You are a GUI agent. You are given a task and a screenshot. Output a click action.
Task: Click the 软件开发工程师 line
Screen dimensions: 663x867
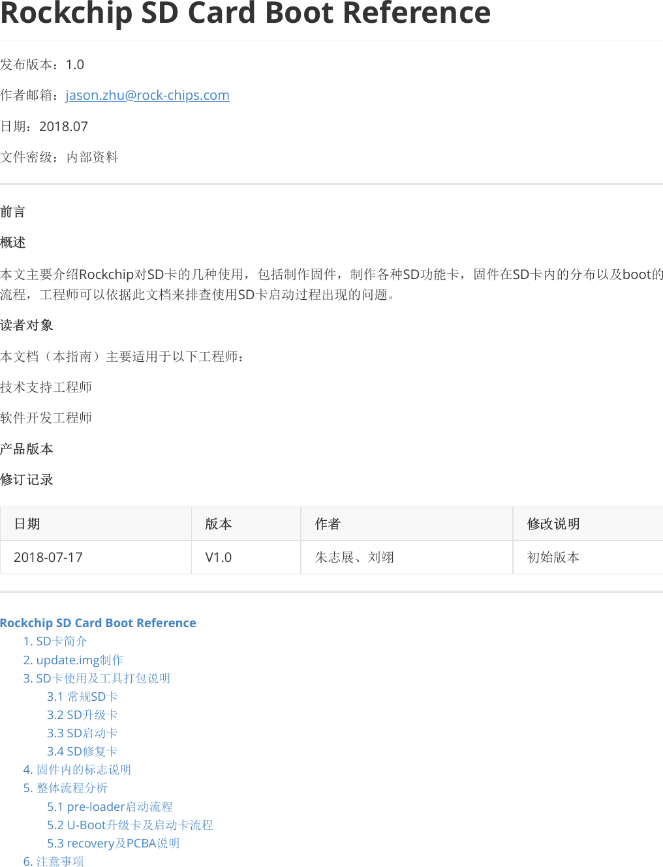tap(46, 418)
